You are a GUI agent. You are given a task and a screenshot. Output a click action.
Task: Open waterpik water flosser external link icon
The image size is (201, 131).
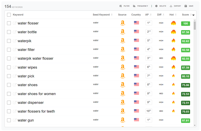point(15,58)
